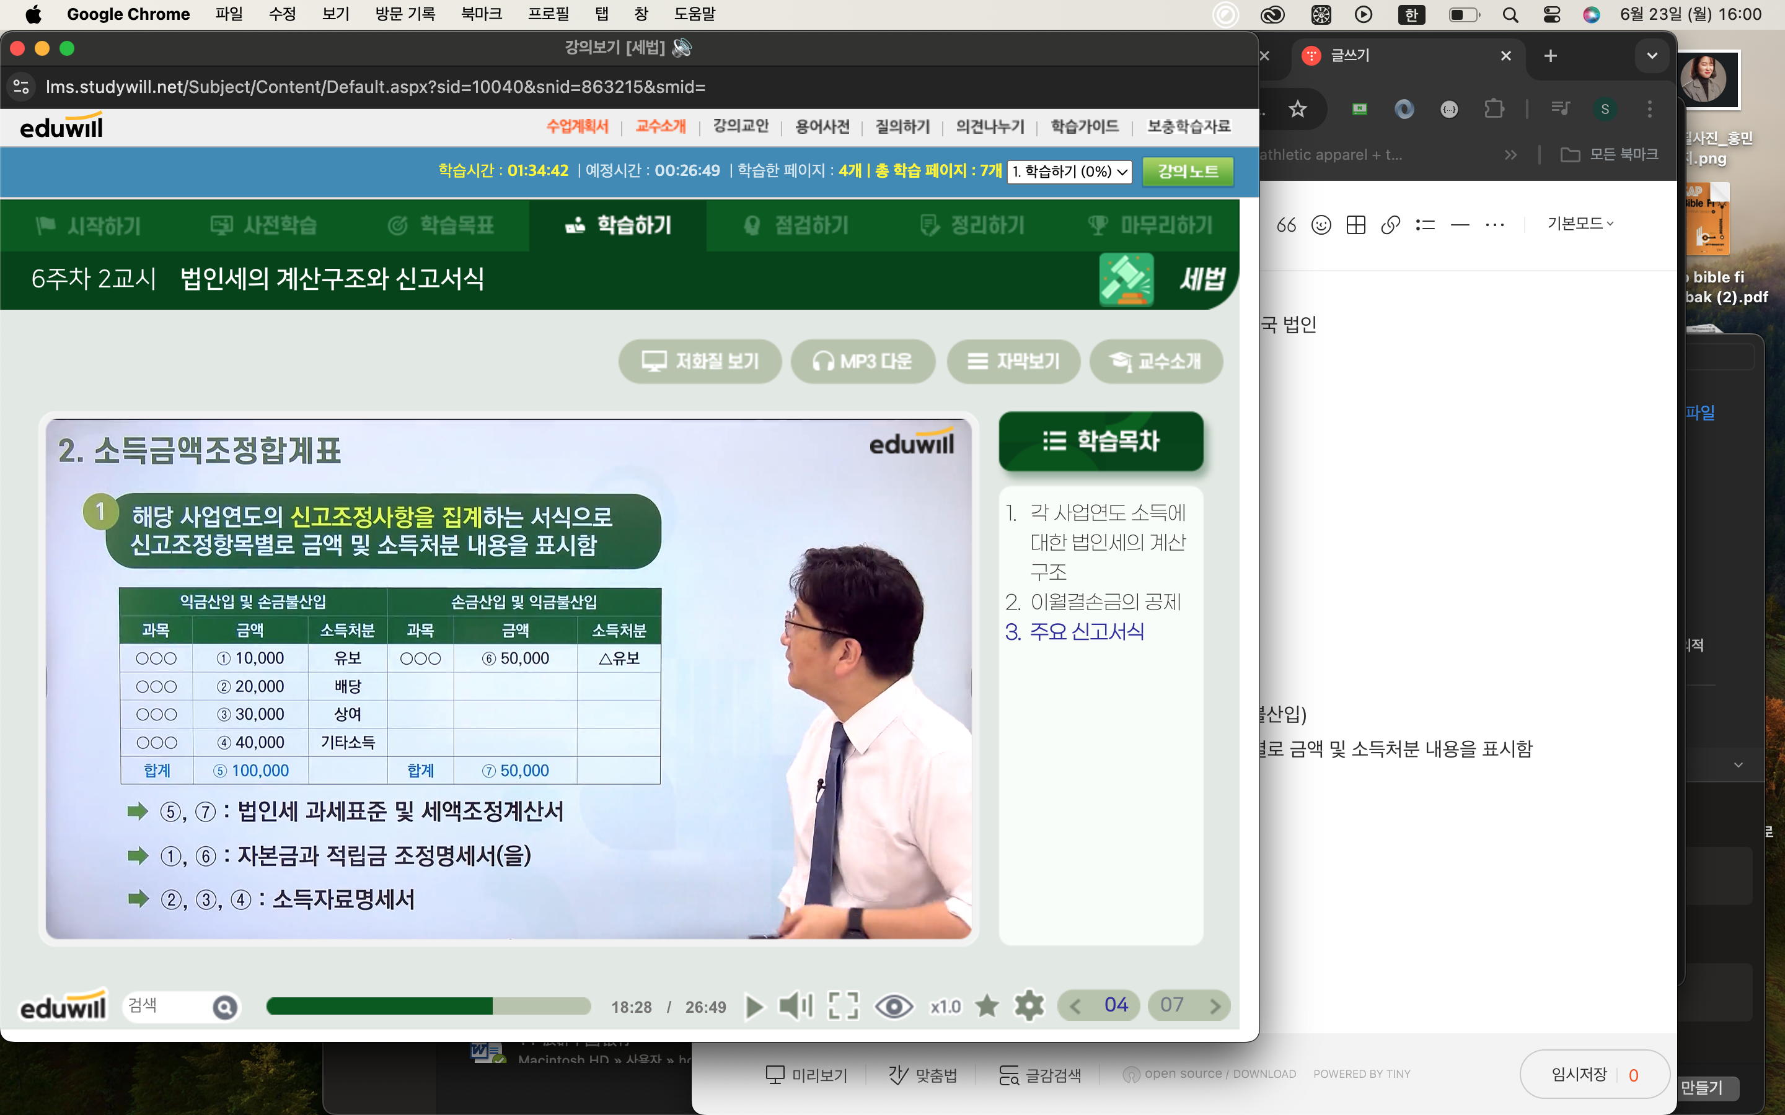
Task: Open the 학습하기 (0%) page dropdown
Action: (1070, 172)
